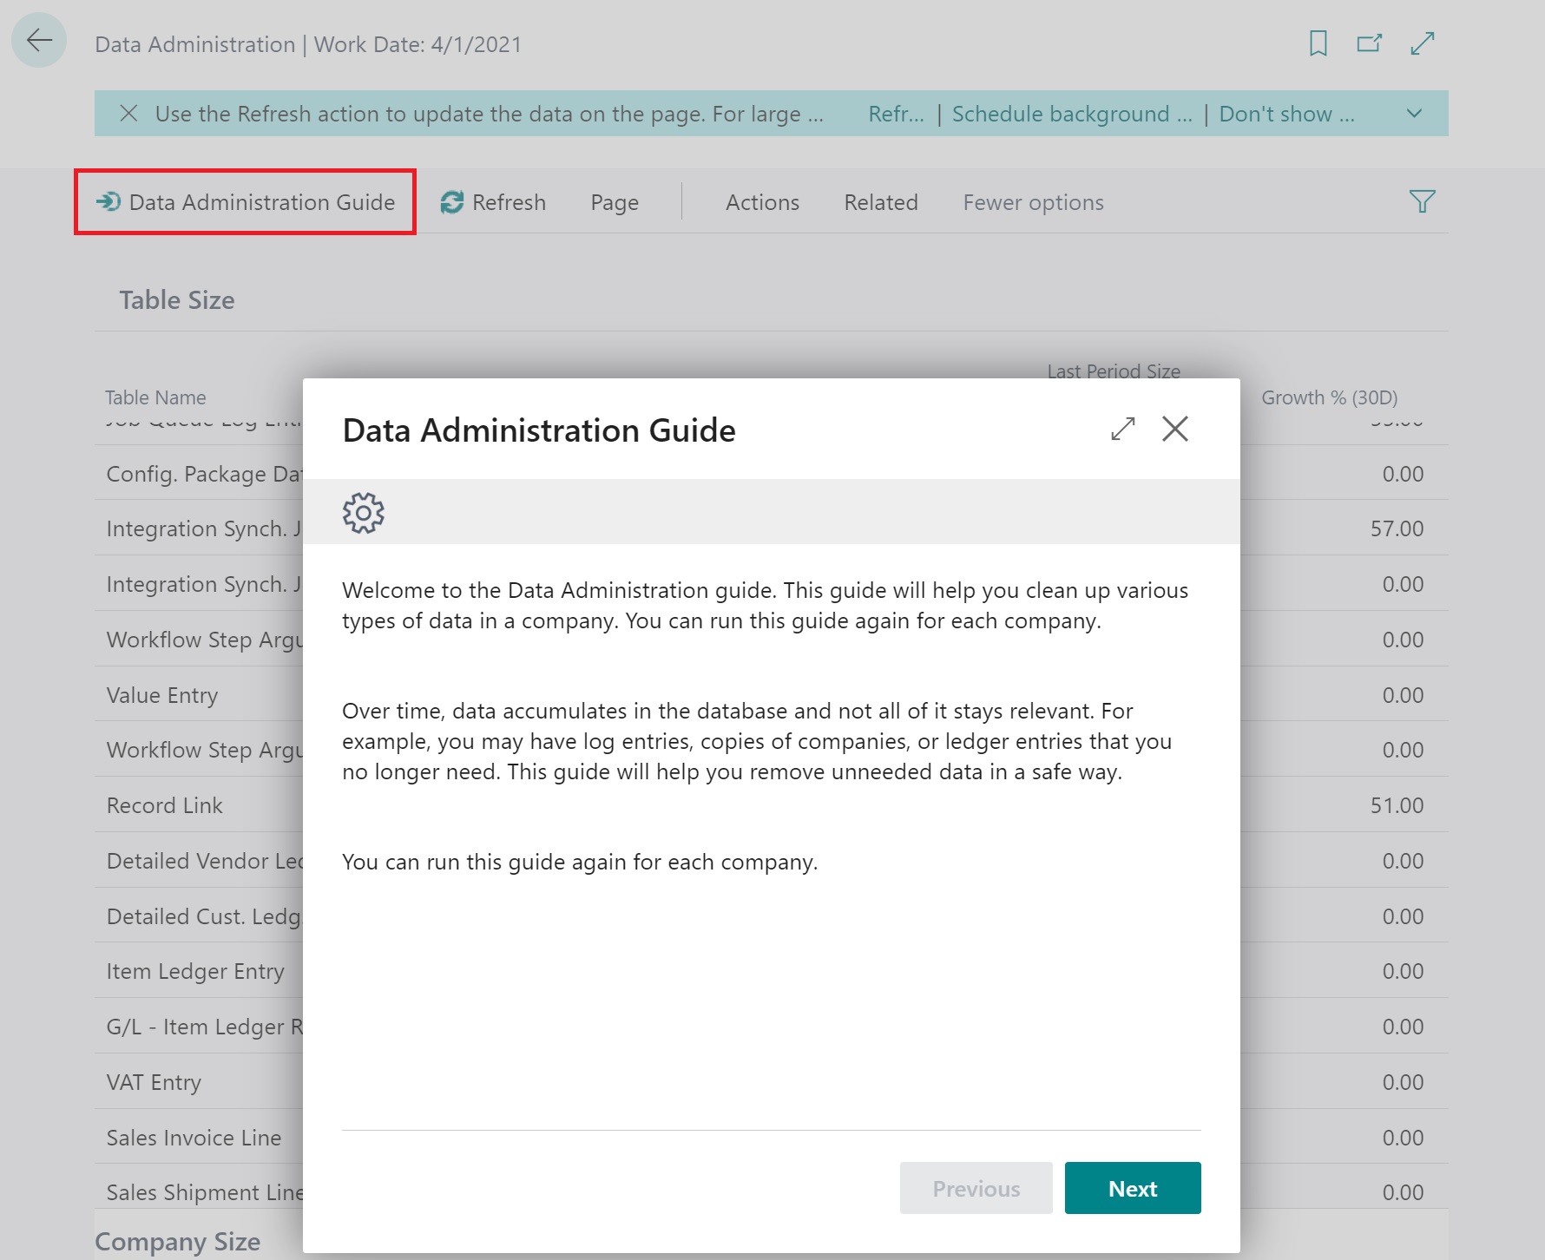Open the filter pane funnel icon
This screenshot has height=1260, width=1545.
pos(1421,202)
